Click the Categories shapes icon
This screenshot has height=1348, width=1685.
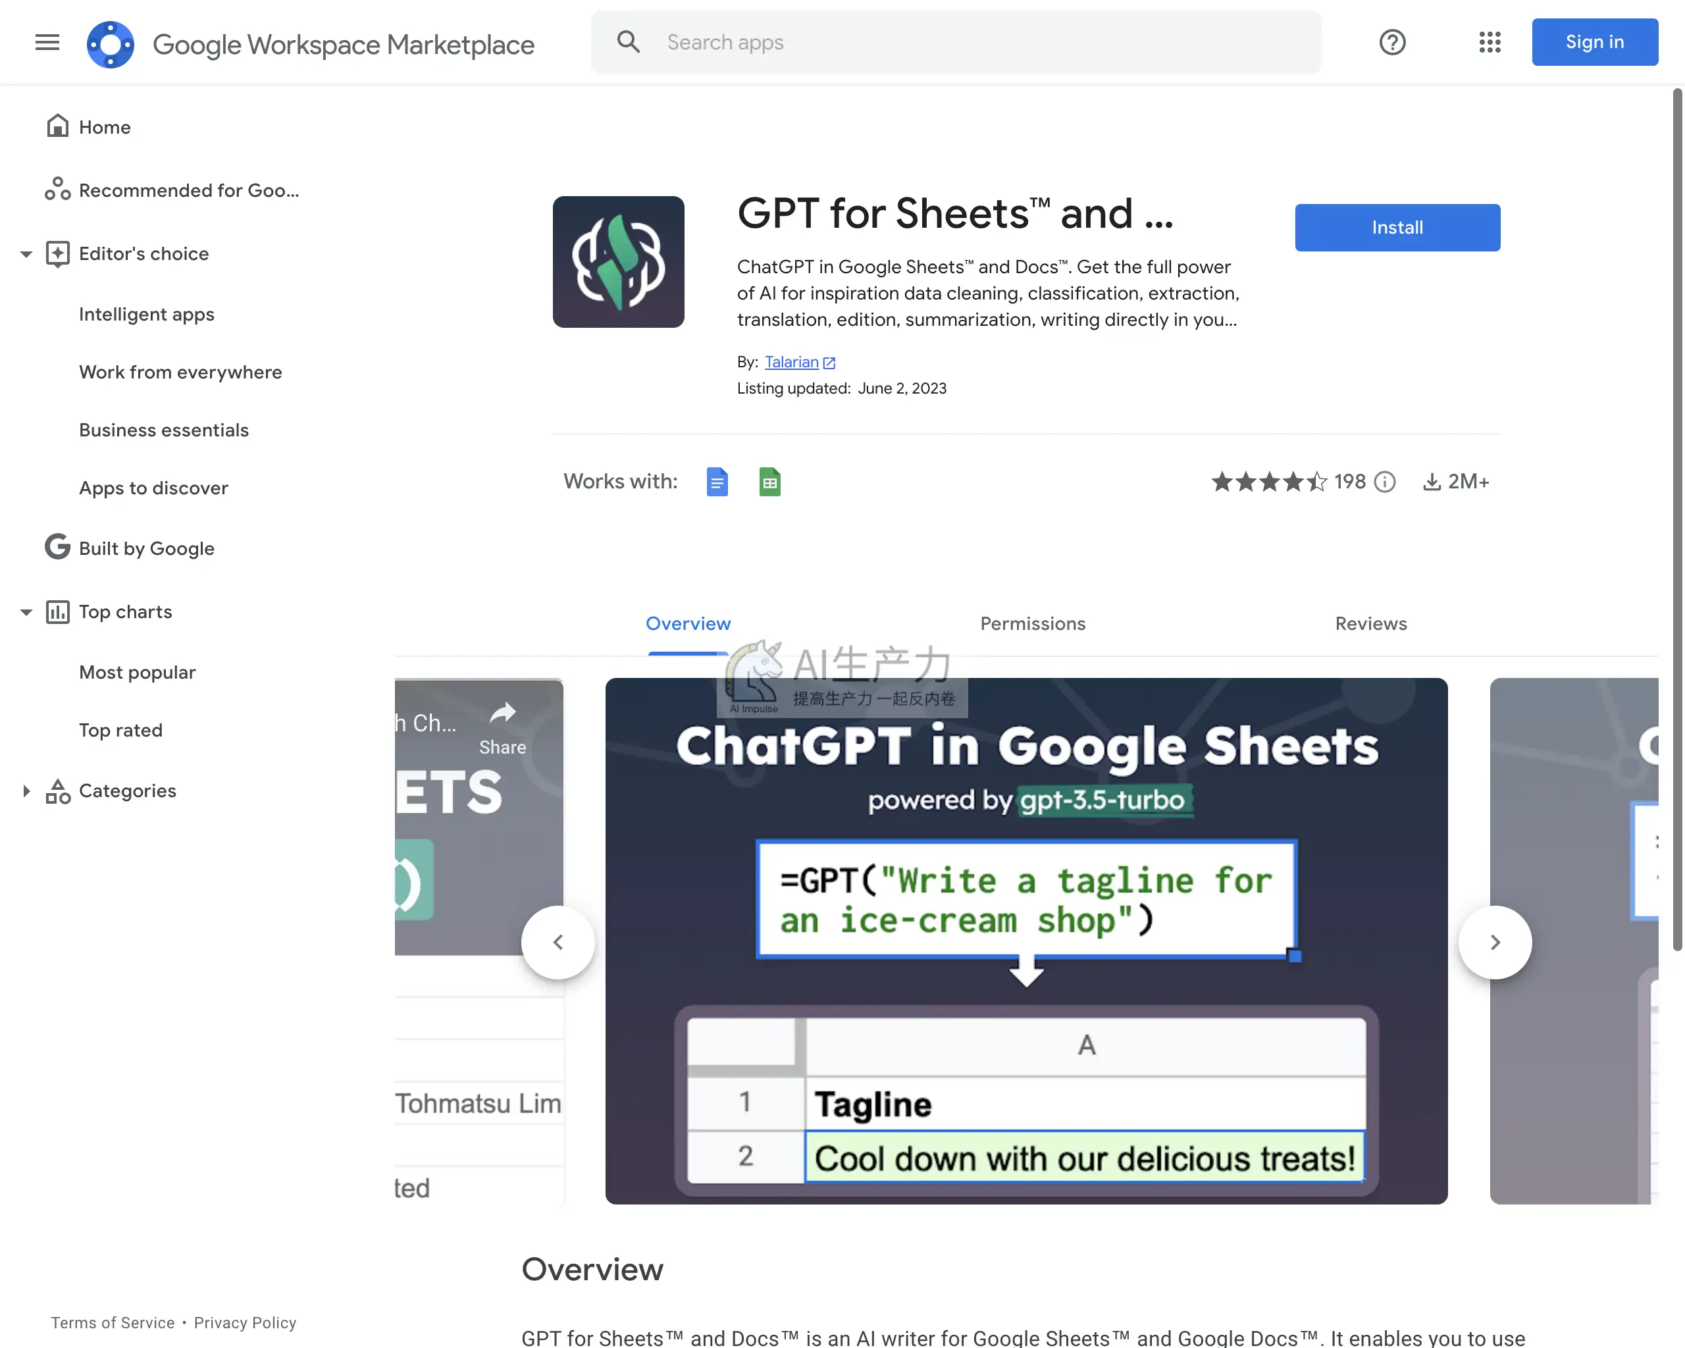click(x=57, y=791)
